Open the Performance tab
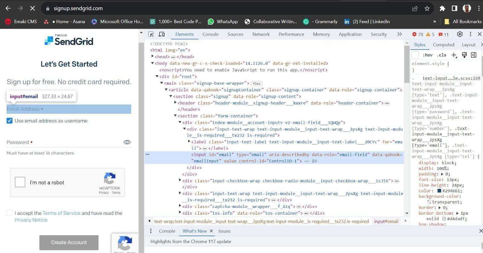Image resolution: width=483 pixels, height=253 pixels. coord(291,34)
